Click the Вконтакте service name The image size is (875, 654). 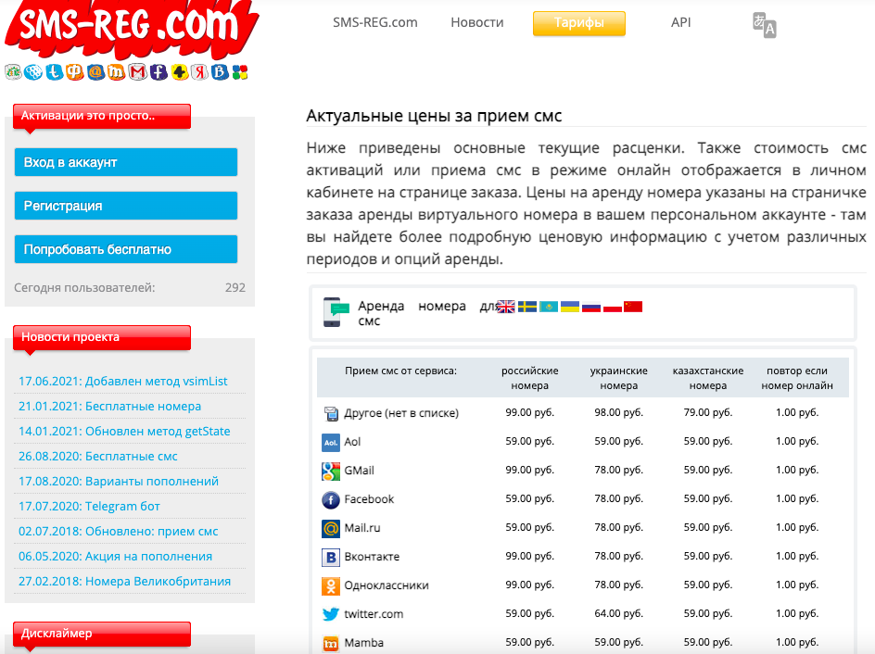coord(372,557)
